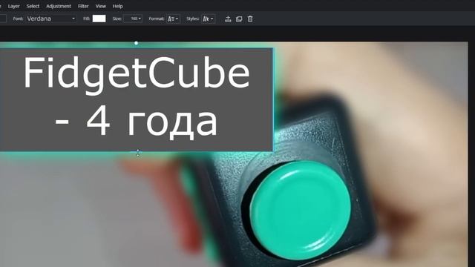Open the Adjustment menu
This screenshot has width=475, height=267.
[x=59, y=6]
